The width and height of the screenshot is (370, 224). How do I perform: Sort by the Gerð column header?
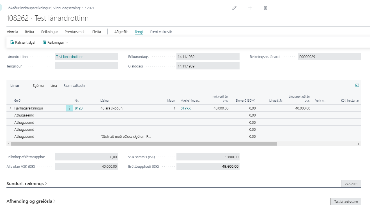[x=17, y=101]
